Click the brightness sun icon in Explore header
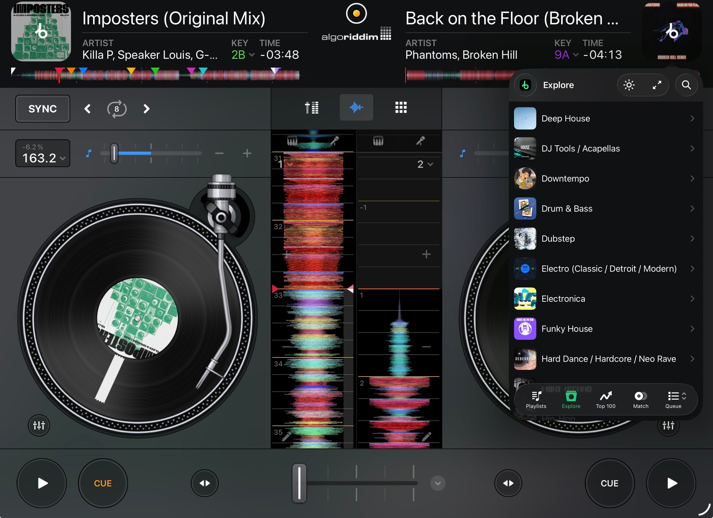This screenshot has height=518, width=713. point(629,85)
